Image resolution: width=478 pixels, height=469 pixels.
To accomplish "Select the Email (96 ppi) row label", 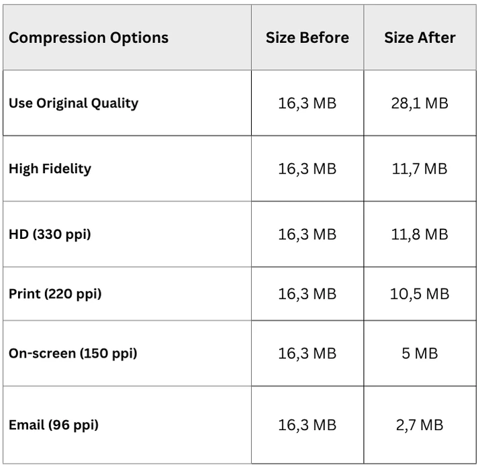I will tap(54, 425).
